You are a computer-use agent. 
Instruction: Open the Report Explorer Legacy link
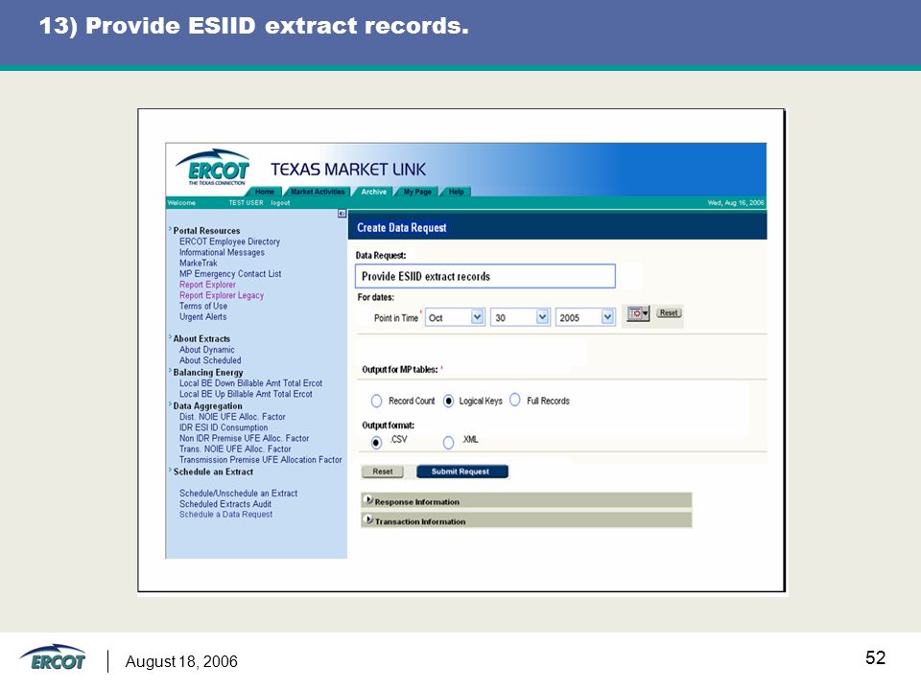222,295
